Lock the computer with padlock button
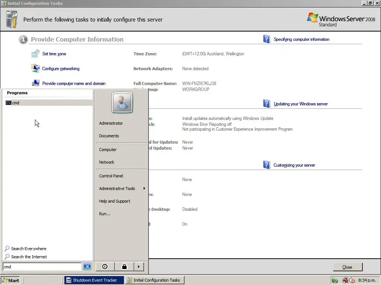The image size is (381, 285). [124, 266]
